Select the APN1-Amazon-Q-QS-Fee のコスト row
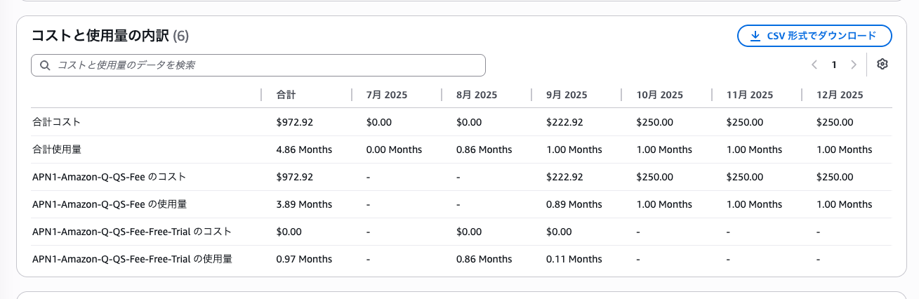Image resolution: width=919 pixels, height=299 pixels. 461,177
